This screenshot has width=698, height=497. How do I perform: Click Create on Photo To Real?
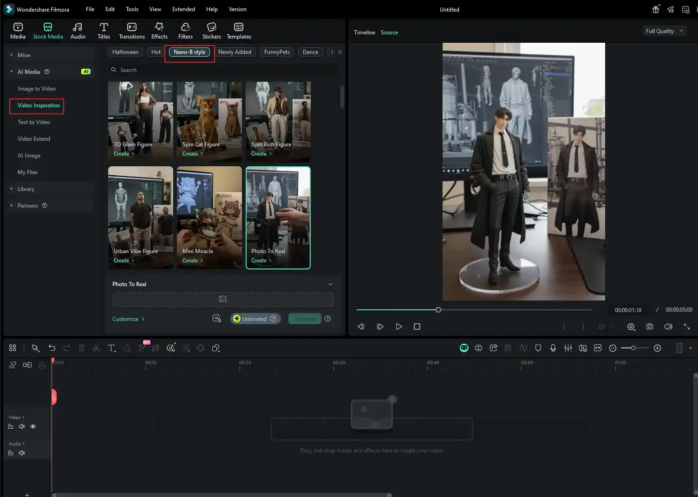[x=261, y=260]
